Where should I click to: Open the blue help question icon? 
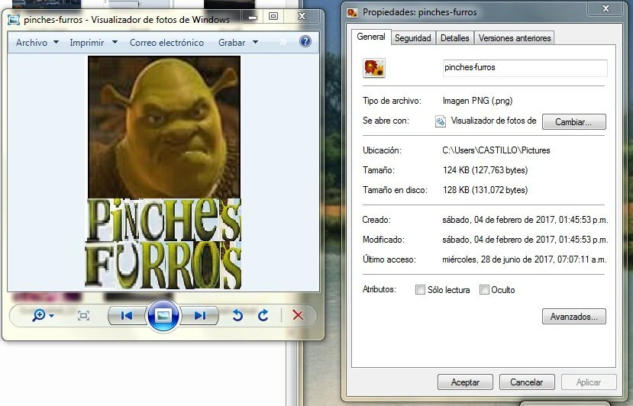click(x=305, y=42)
